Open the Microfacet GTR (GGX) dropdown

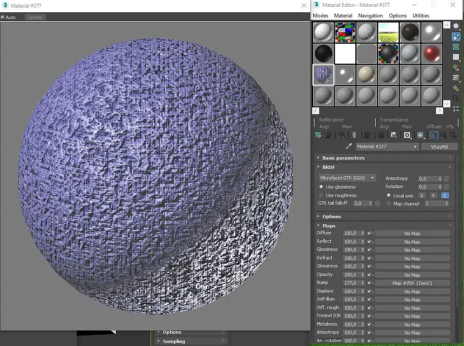(347, 178)
